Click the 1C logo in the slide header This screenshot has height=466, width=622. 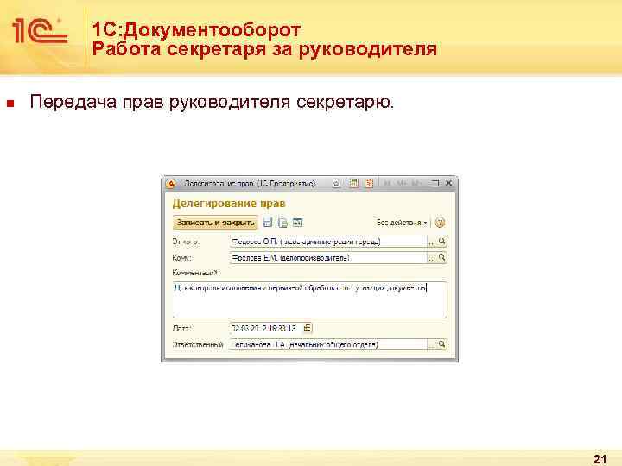click(40, 31)
